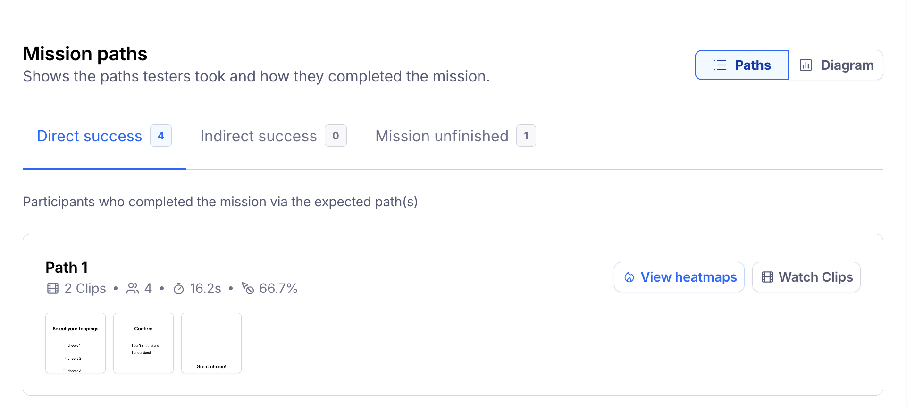
Task: Switch to the Diagram view label
Action: point(847,65)
